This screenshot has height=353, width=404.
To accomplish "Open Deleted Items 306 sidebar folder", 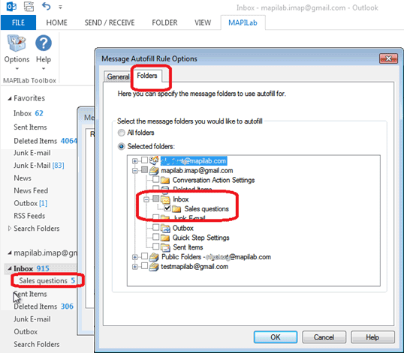I will point(44,307).
